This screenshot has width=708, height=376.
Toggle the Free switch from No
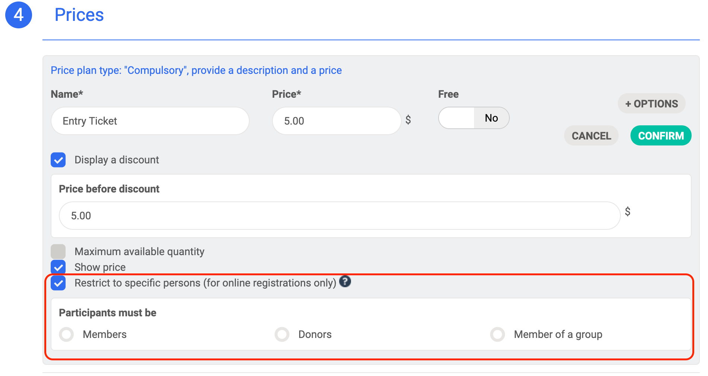[474, 118]
